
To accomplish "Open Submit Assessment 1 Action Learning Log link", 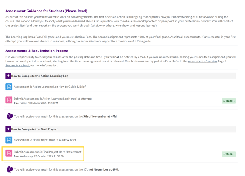I will tap(53, 99).
